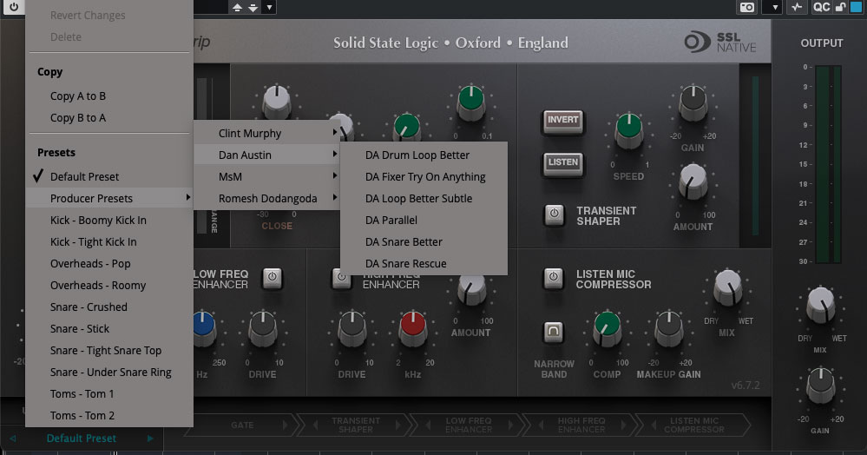
Task: Click the green SPEED knob
Action: click(628, 130)
